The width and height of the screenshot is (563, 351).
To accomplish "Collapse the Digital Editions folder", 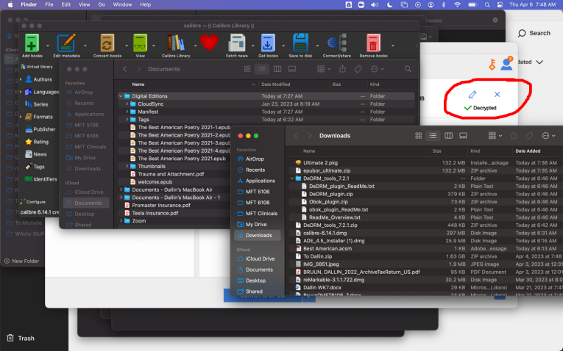I will pyautogui.click(x=121, y=96).
